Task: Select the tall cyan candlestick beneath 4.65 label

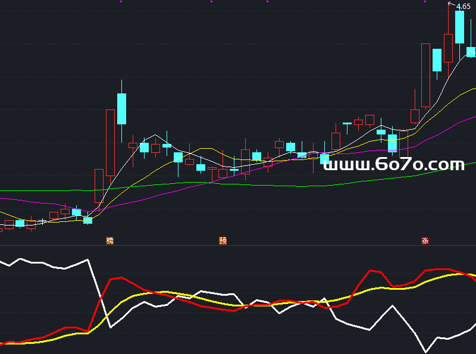Action: coord(459,27)
